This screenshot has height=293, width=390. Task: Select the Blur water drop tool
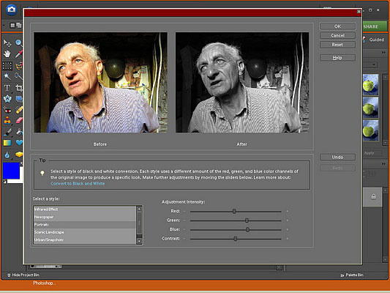(7, 155)
